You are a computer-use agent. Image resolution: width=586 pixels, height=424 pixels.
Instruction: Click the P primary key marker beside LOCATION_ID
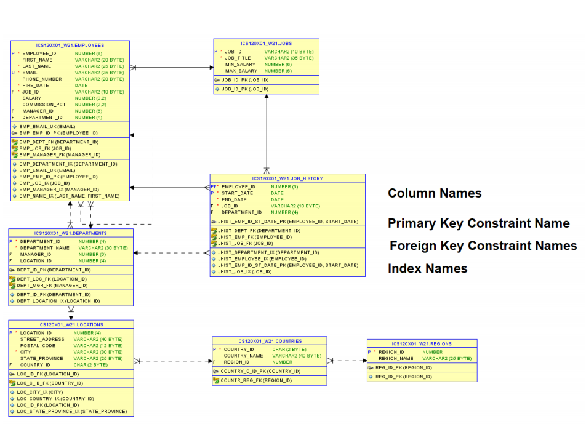coord(10,332)
